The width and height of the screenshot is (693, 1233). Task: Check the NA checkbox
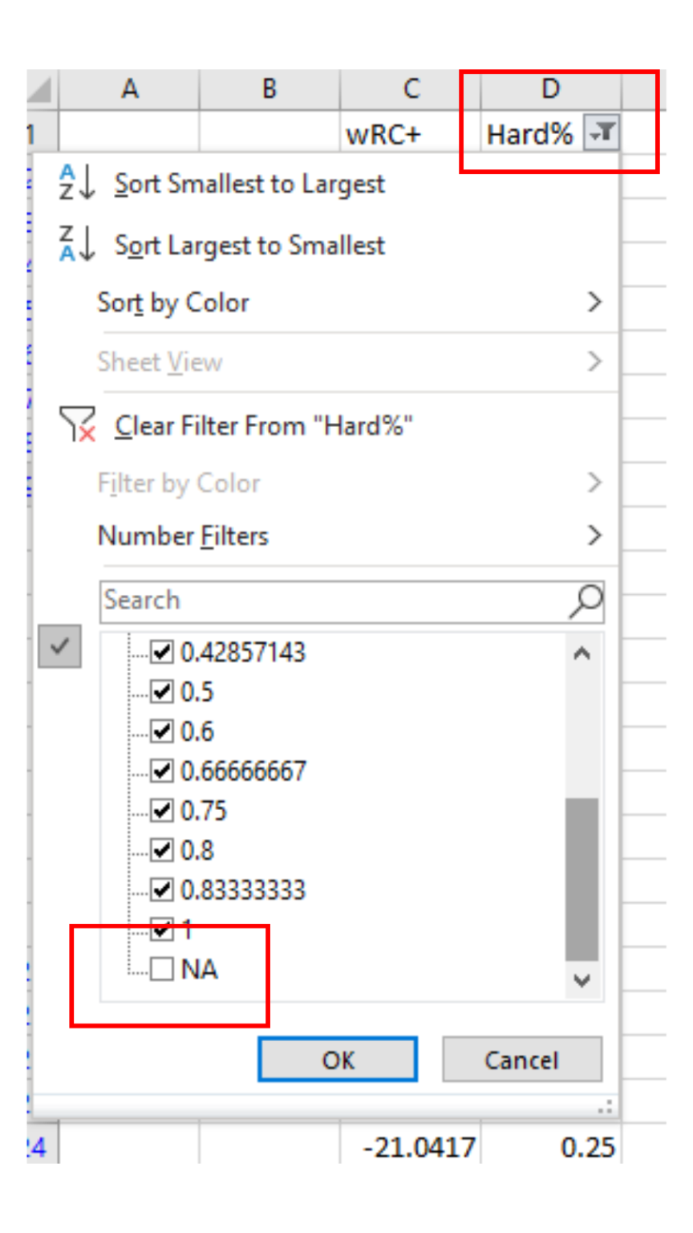click(161, 969)
